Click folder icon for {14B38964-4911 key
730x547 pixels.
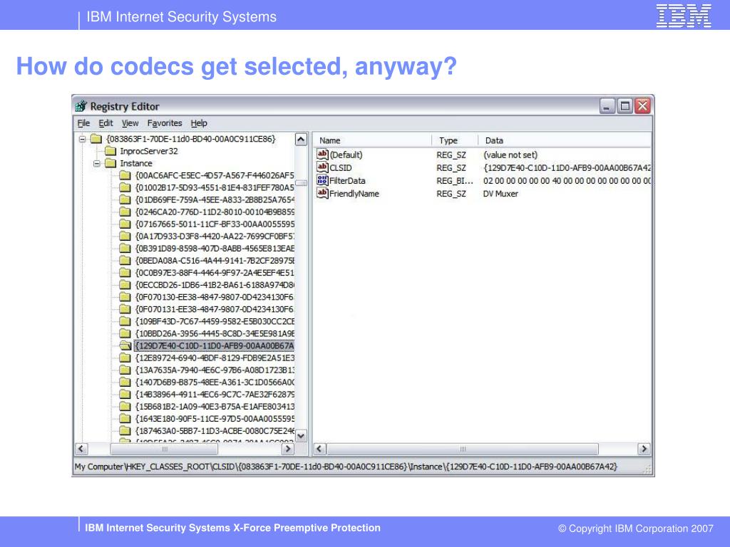coord(125,395)
